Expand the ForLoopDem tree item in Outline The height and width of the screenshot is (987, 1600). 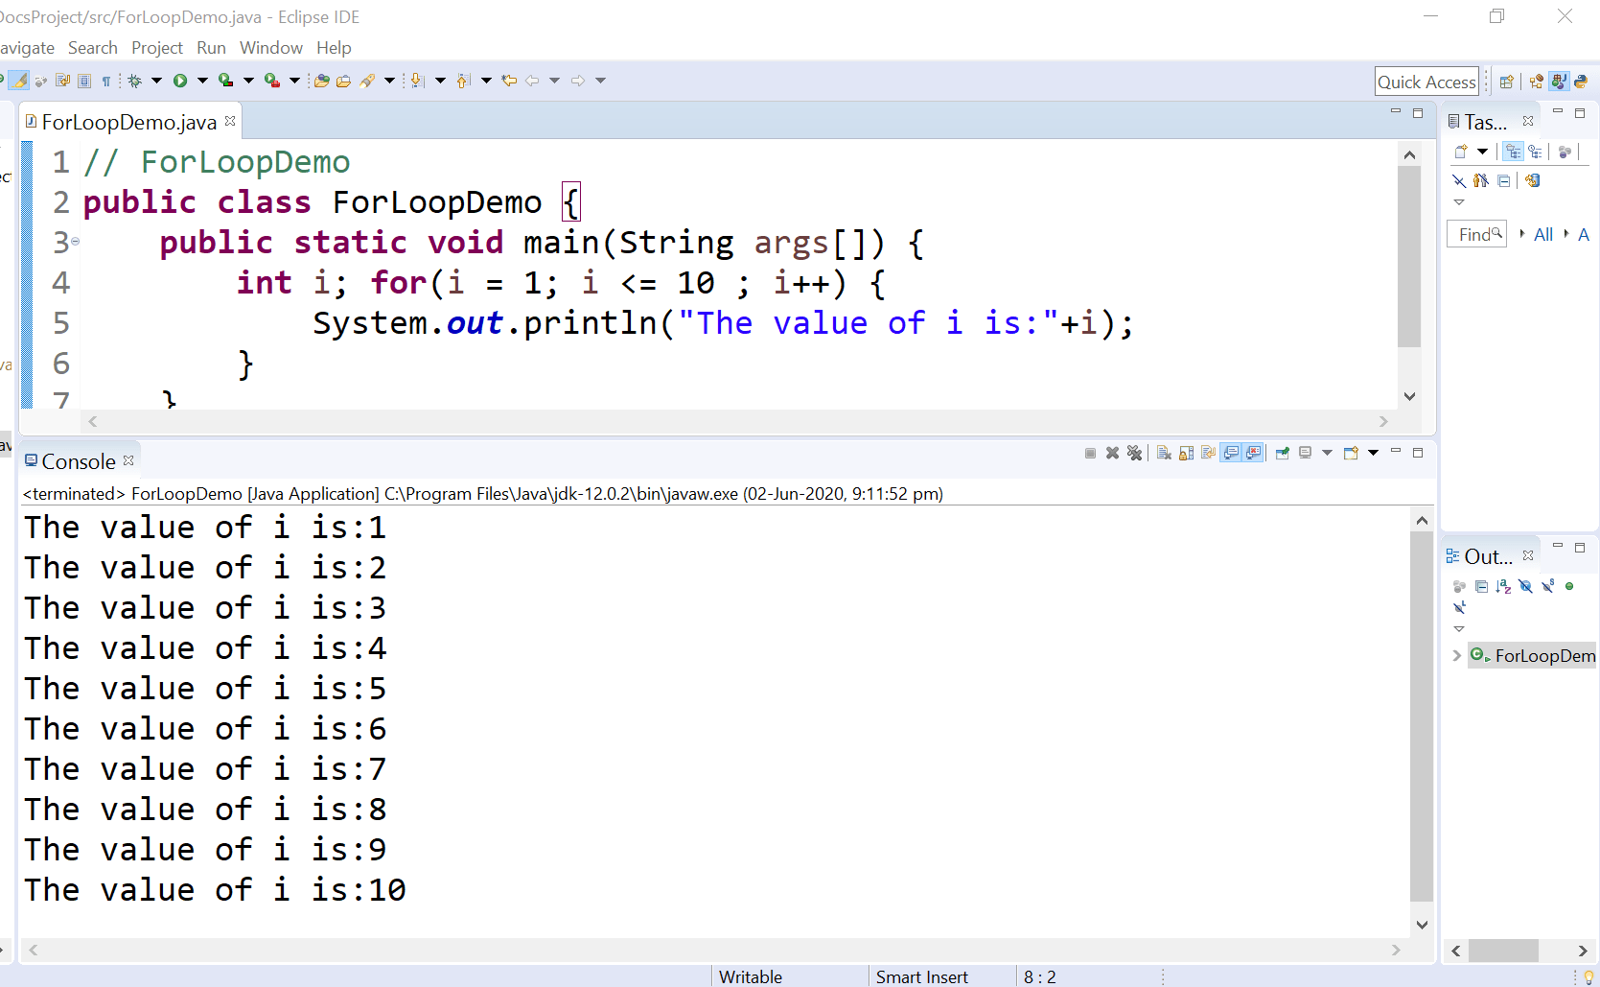(x=1458, y=656)
